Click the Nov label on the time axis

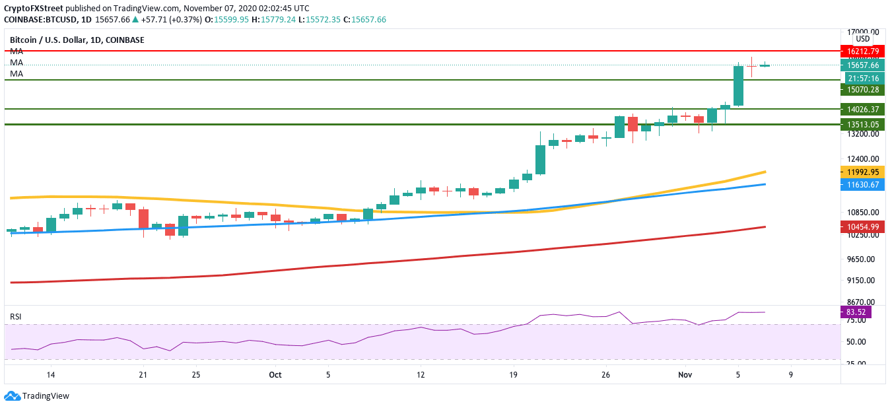tap(685, 374)
